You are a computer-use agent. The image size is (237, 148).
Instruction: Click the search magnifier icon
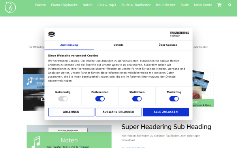click(x=230, y=5)
